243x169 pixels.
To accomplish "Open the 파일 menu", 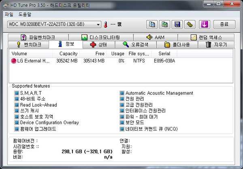I will coord(9,15).
